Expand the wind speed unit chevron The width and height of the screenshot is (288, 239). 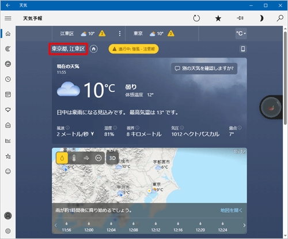coord(92,134)
